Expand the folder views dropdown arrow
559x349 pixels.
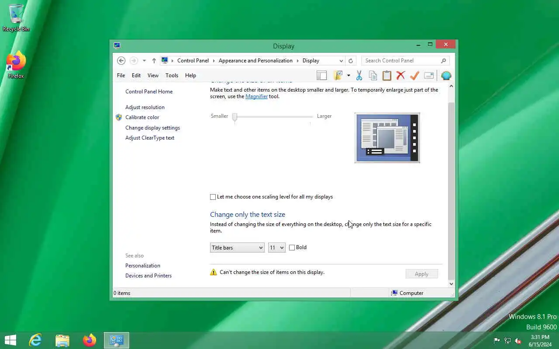click(349, 75)
